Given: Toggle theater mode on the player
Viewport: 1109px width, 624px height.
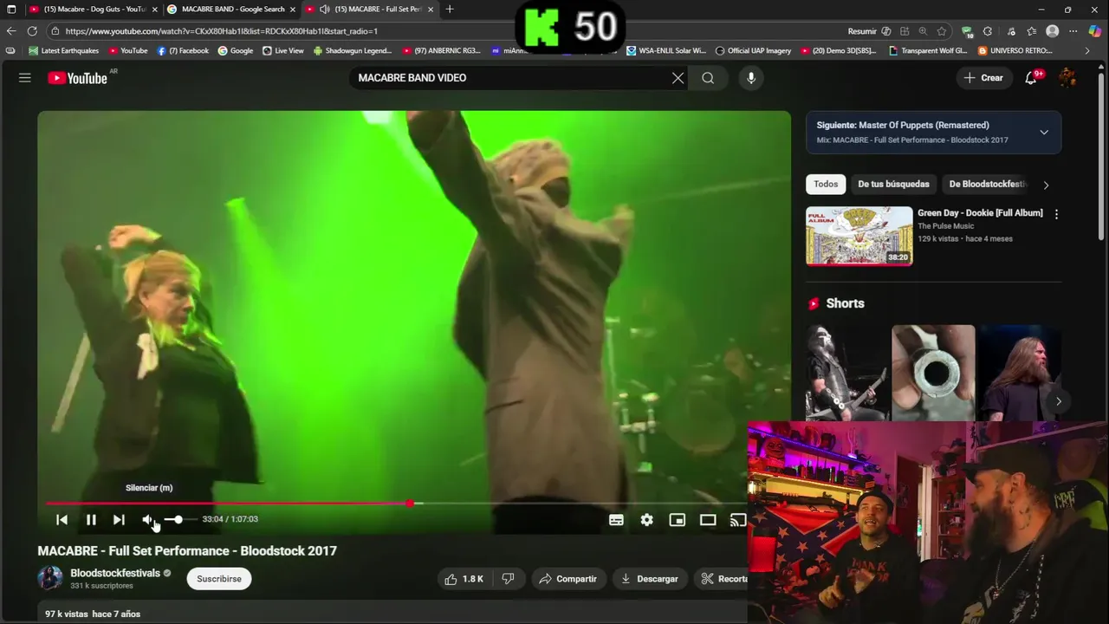Looking at the screenshot, I should click(x=708, y=520).
